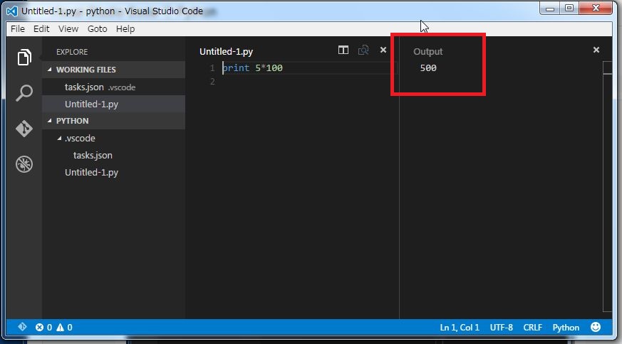Click the warnings count icon in the status bar
The height and width of the screenshot is (344, 622).
click(60, 328)
